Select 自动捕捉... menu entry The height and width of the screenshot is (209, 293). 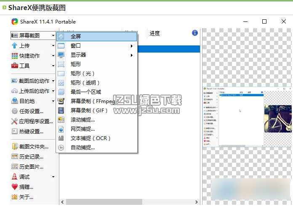[97, 148]
